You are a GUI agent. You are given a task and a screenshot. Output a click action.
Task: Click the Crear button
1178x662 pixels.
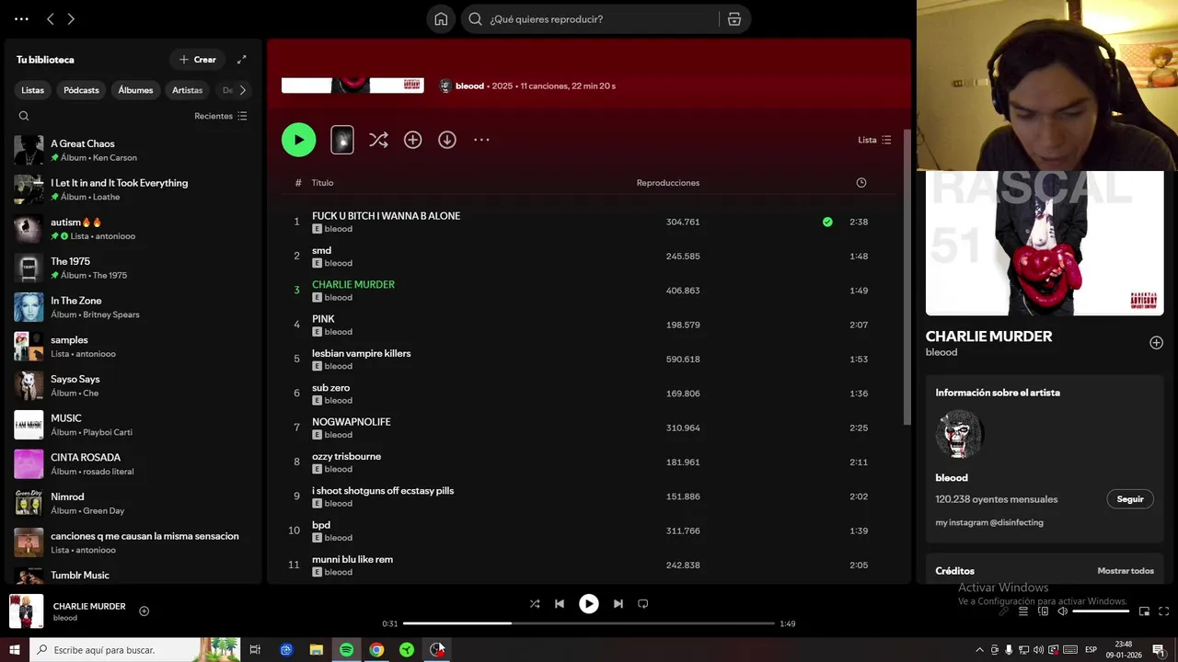tap(197, 60)
